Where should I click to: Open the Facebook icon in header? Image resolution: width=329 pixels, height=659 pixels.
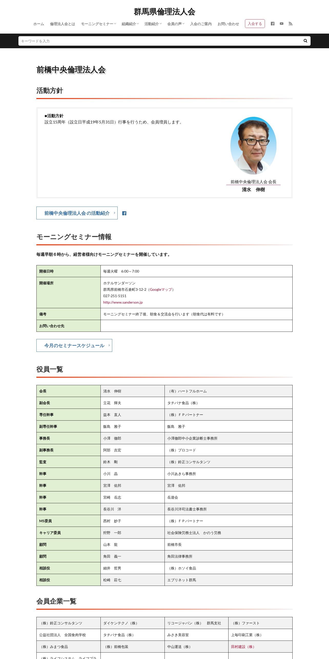pos(273,24)
